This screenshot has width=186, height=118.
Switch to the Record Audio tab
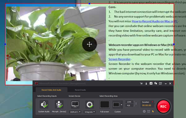click(80, 90)
